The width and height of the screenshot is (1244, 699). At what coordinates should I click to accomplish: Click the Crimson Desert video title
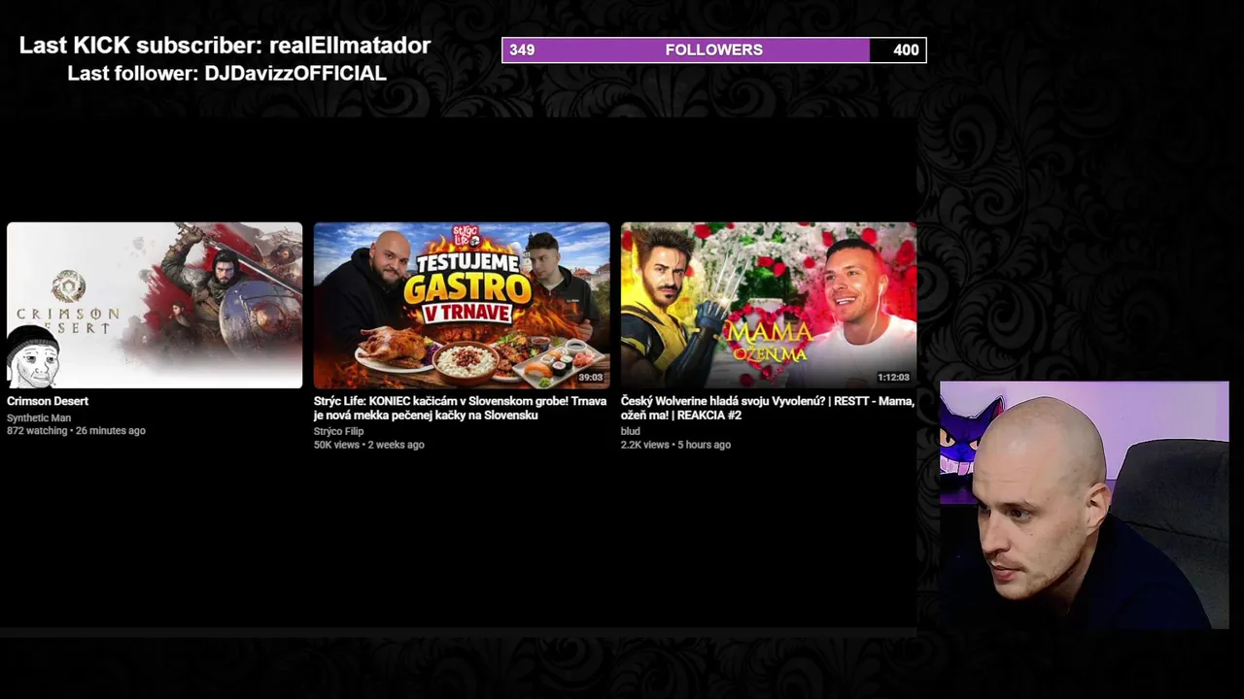point(48,401)
